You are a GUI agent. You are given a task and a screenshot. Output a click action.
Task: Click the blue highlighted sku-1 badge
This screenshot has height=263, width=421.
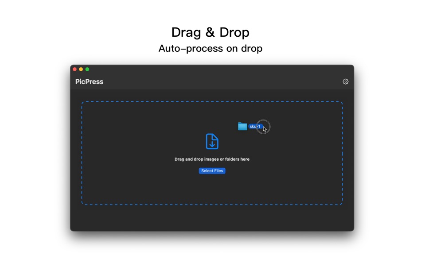point(255,126)
